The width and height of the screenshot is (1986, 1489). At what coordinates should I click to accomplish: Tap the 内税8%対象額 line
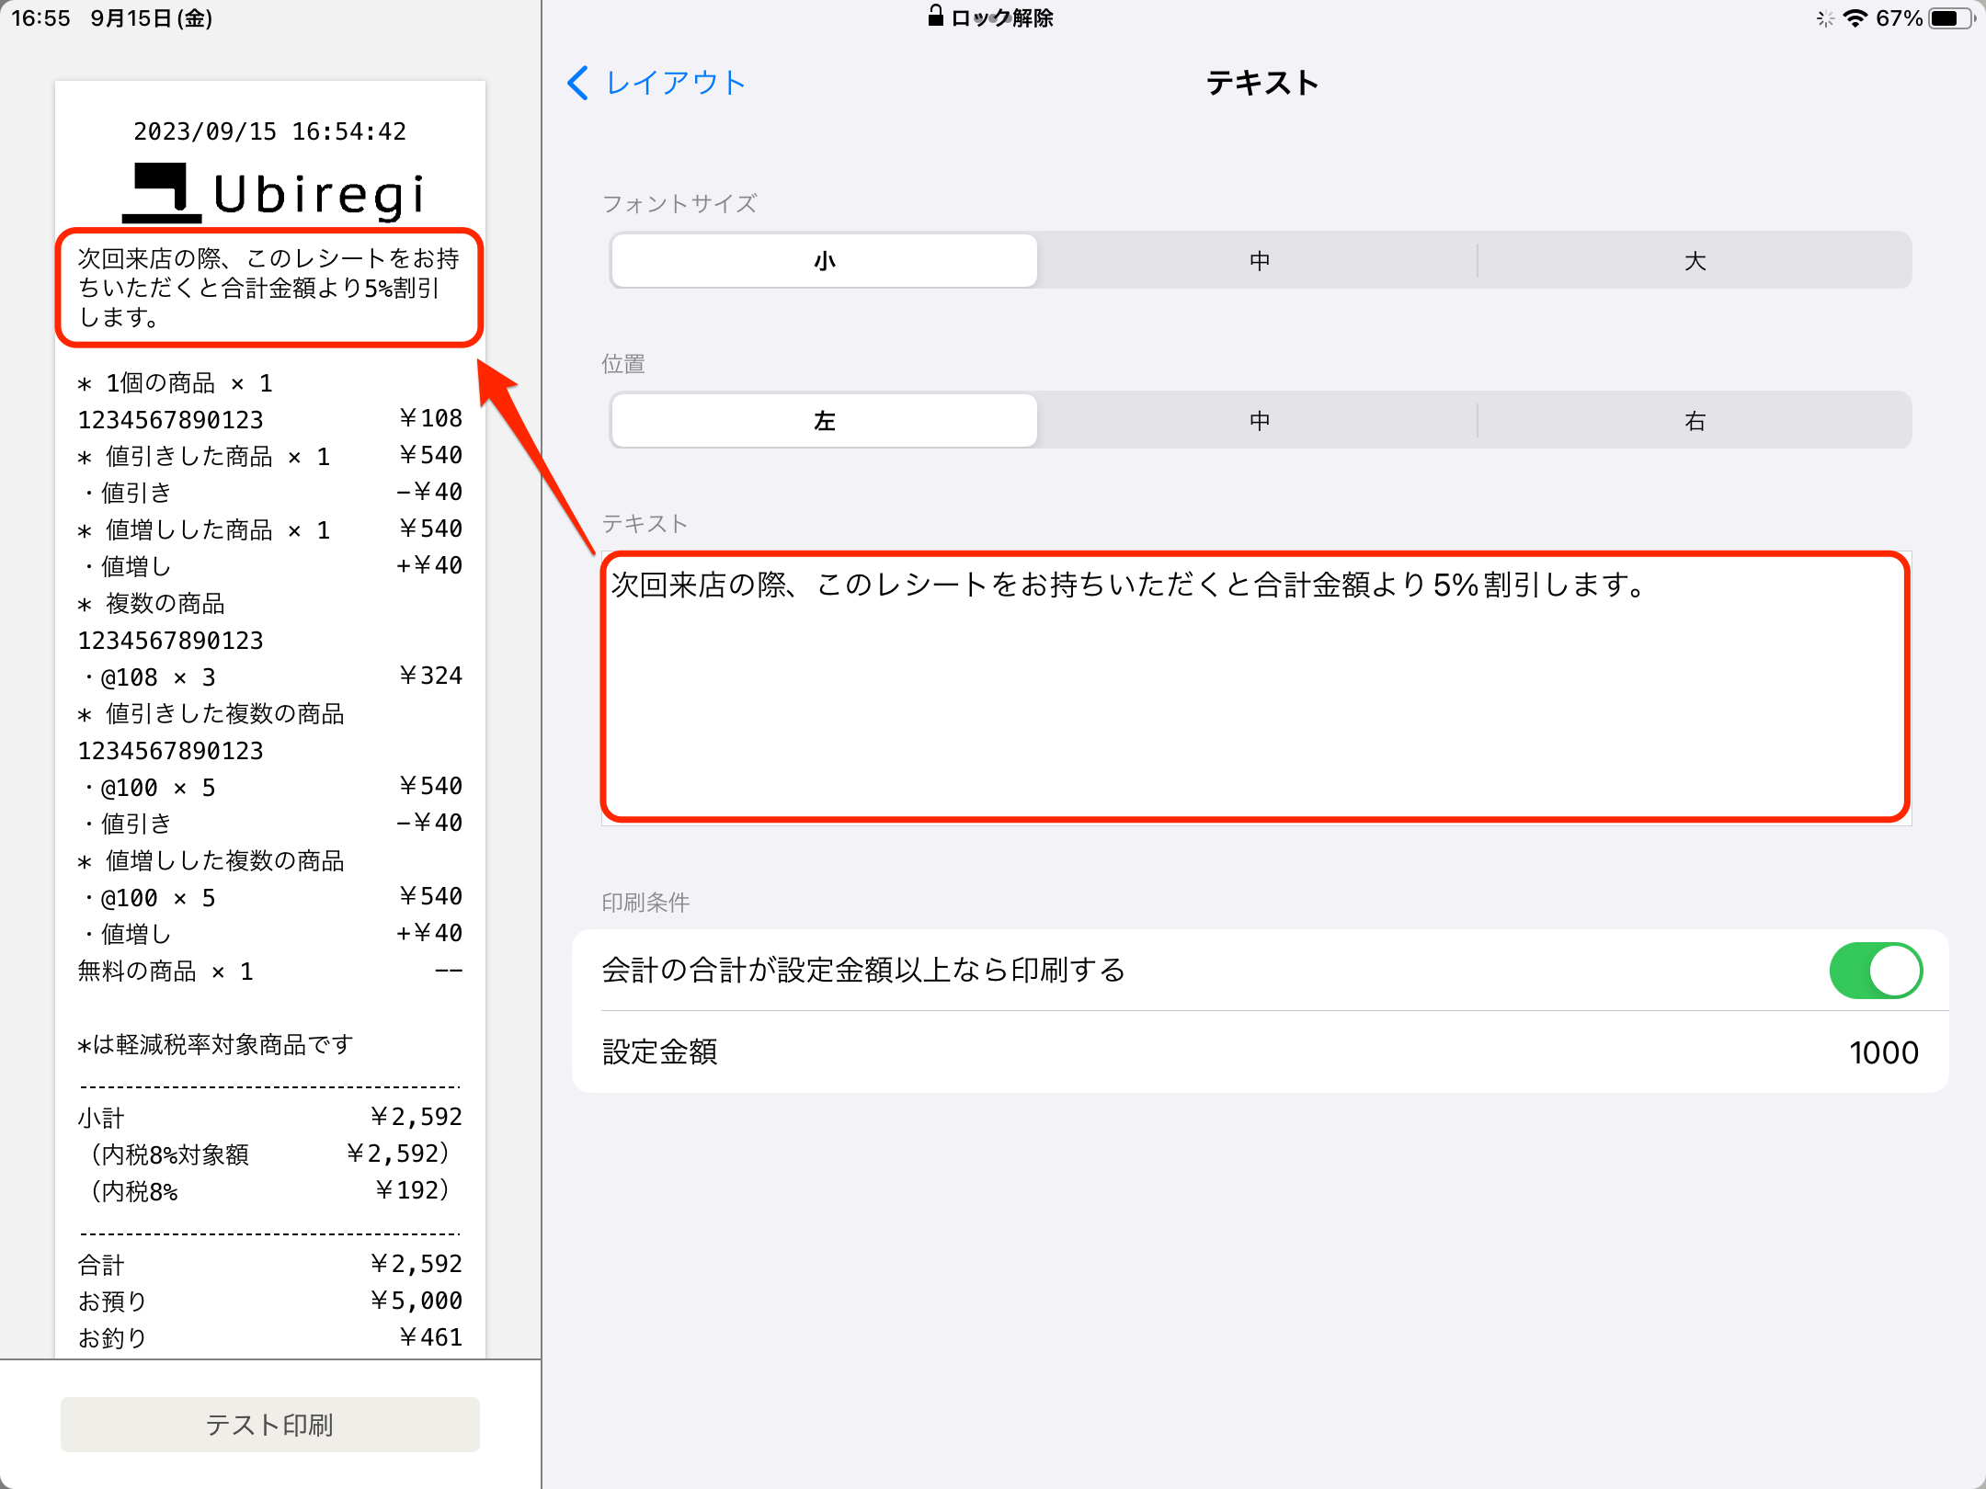point(270,1154)
